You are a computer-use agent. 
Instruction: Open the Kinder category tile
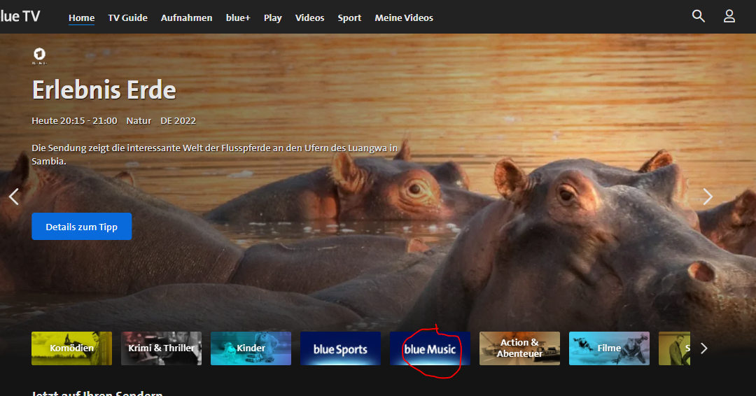coord(251,348)
